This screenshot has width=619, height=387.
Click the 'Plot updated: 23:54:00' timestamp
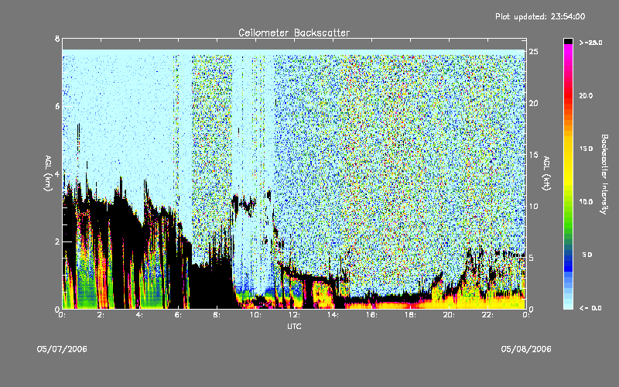[540, 16]
